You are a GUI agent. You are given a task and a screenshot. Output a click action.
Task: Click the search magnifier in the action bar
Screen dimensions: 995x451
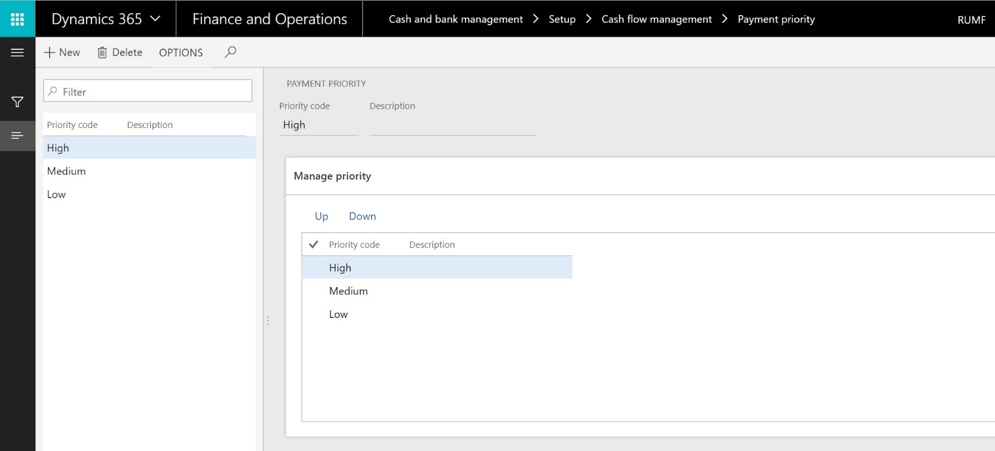231,52
